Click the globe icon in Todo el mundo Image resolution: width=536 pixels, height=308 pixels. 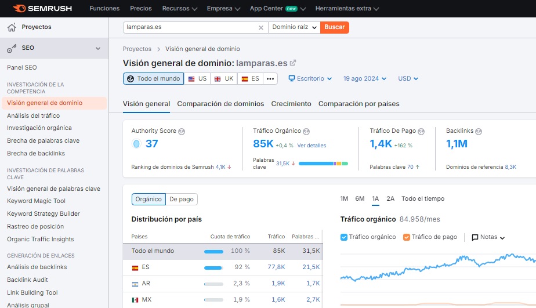coord(131,79)
